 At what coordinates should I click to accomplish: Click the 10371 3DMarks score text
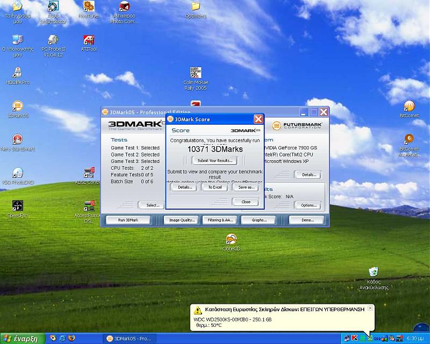(215, 149)
